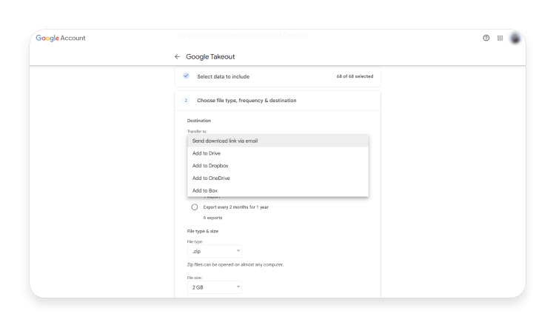Click the 68 of 68 selected text
This screenshot has width=556, height=328.
355,76
